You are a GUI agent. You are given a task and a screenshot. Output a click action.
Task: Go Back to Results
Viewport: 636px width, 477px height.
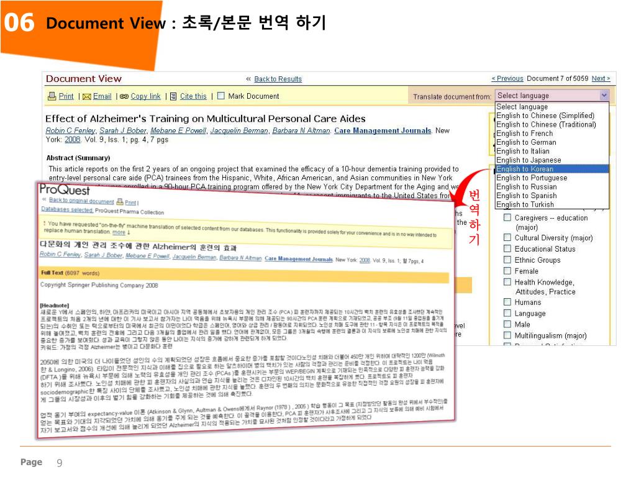click(x=278, y=79)
